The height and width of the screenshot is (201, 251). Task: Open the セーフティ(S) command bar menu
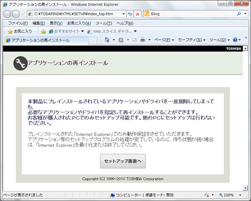192,40
